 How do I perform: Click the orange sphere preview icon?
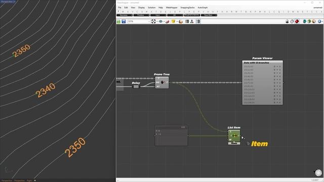pos(181,21)
